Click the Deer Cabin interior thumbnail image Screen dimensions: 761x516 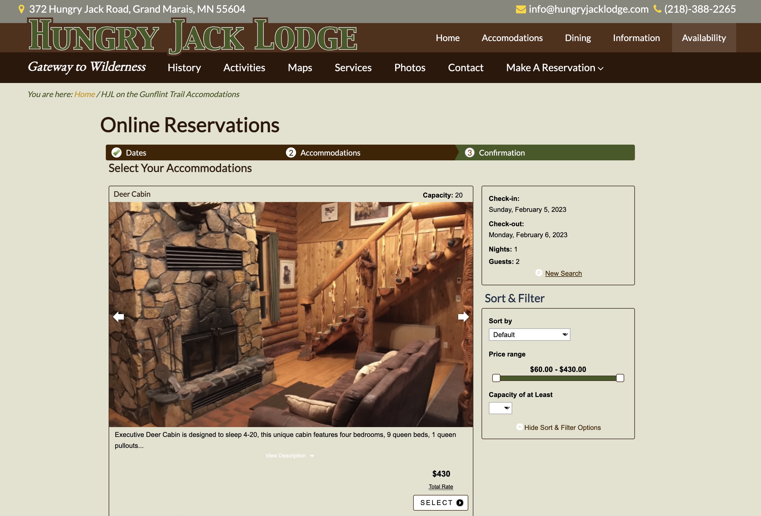click(x=290, y=314)
